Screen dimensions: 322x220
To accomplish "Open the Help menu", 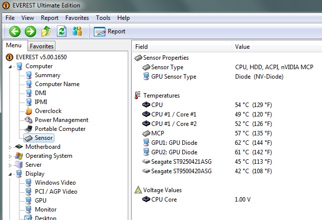I will 123,18.
